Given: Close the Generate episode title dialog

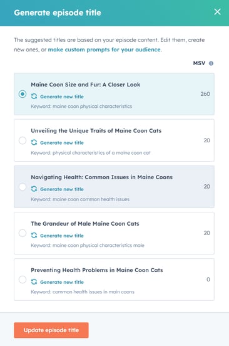Looking at the screenshot, I should 217,12.
